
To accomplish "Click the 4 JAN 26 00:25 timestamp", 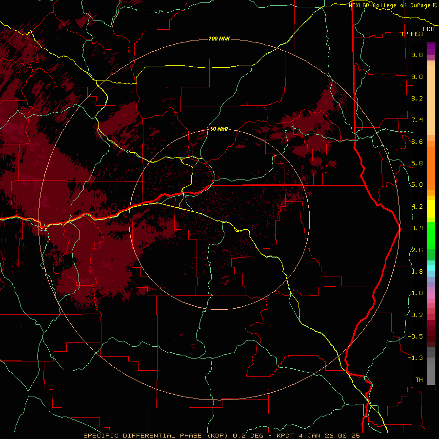I will (329, 436).
